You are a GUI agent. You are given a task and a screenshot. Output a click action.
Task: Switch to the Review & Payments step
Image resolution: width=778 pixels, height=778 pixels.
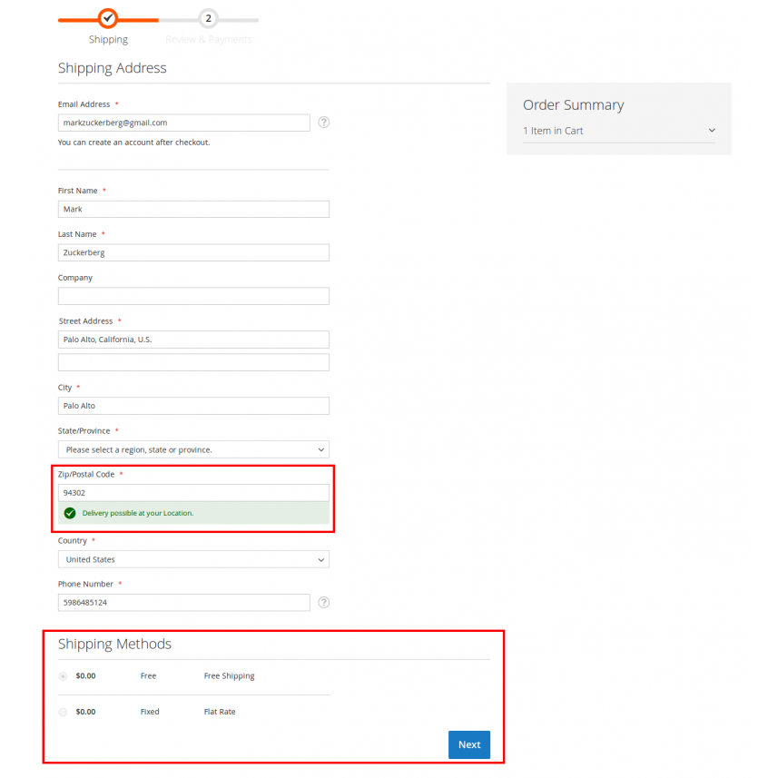[x=210, y=39]
